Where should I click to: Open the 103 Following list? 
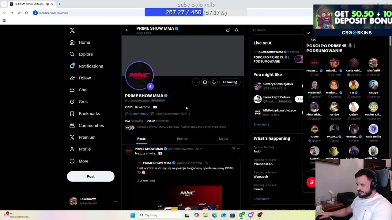coord(134,121)
